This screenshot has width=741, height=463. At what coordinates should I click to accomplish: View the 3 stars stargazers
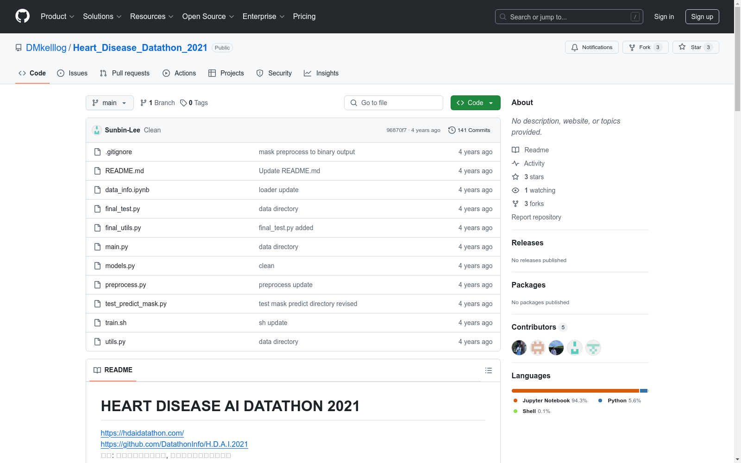[x=534, y=177]
